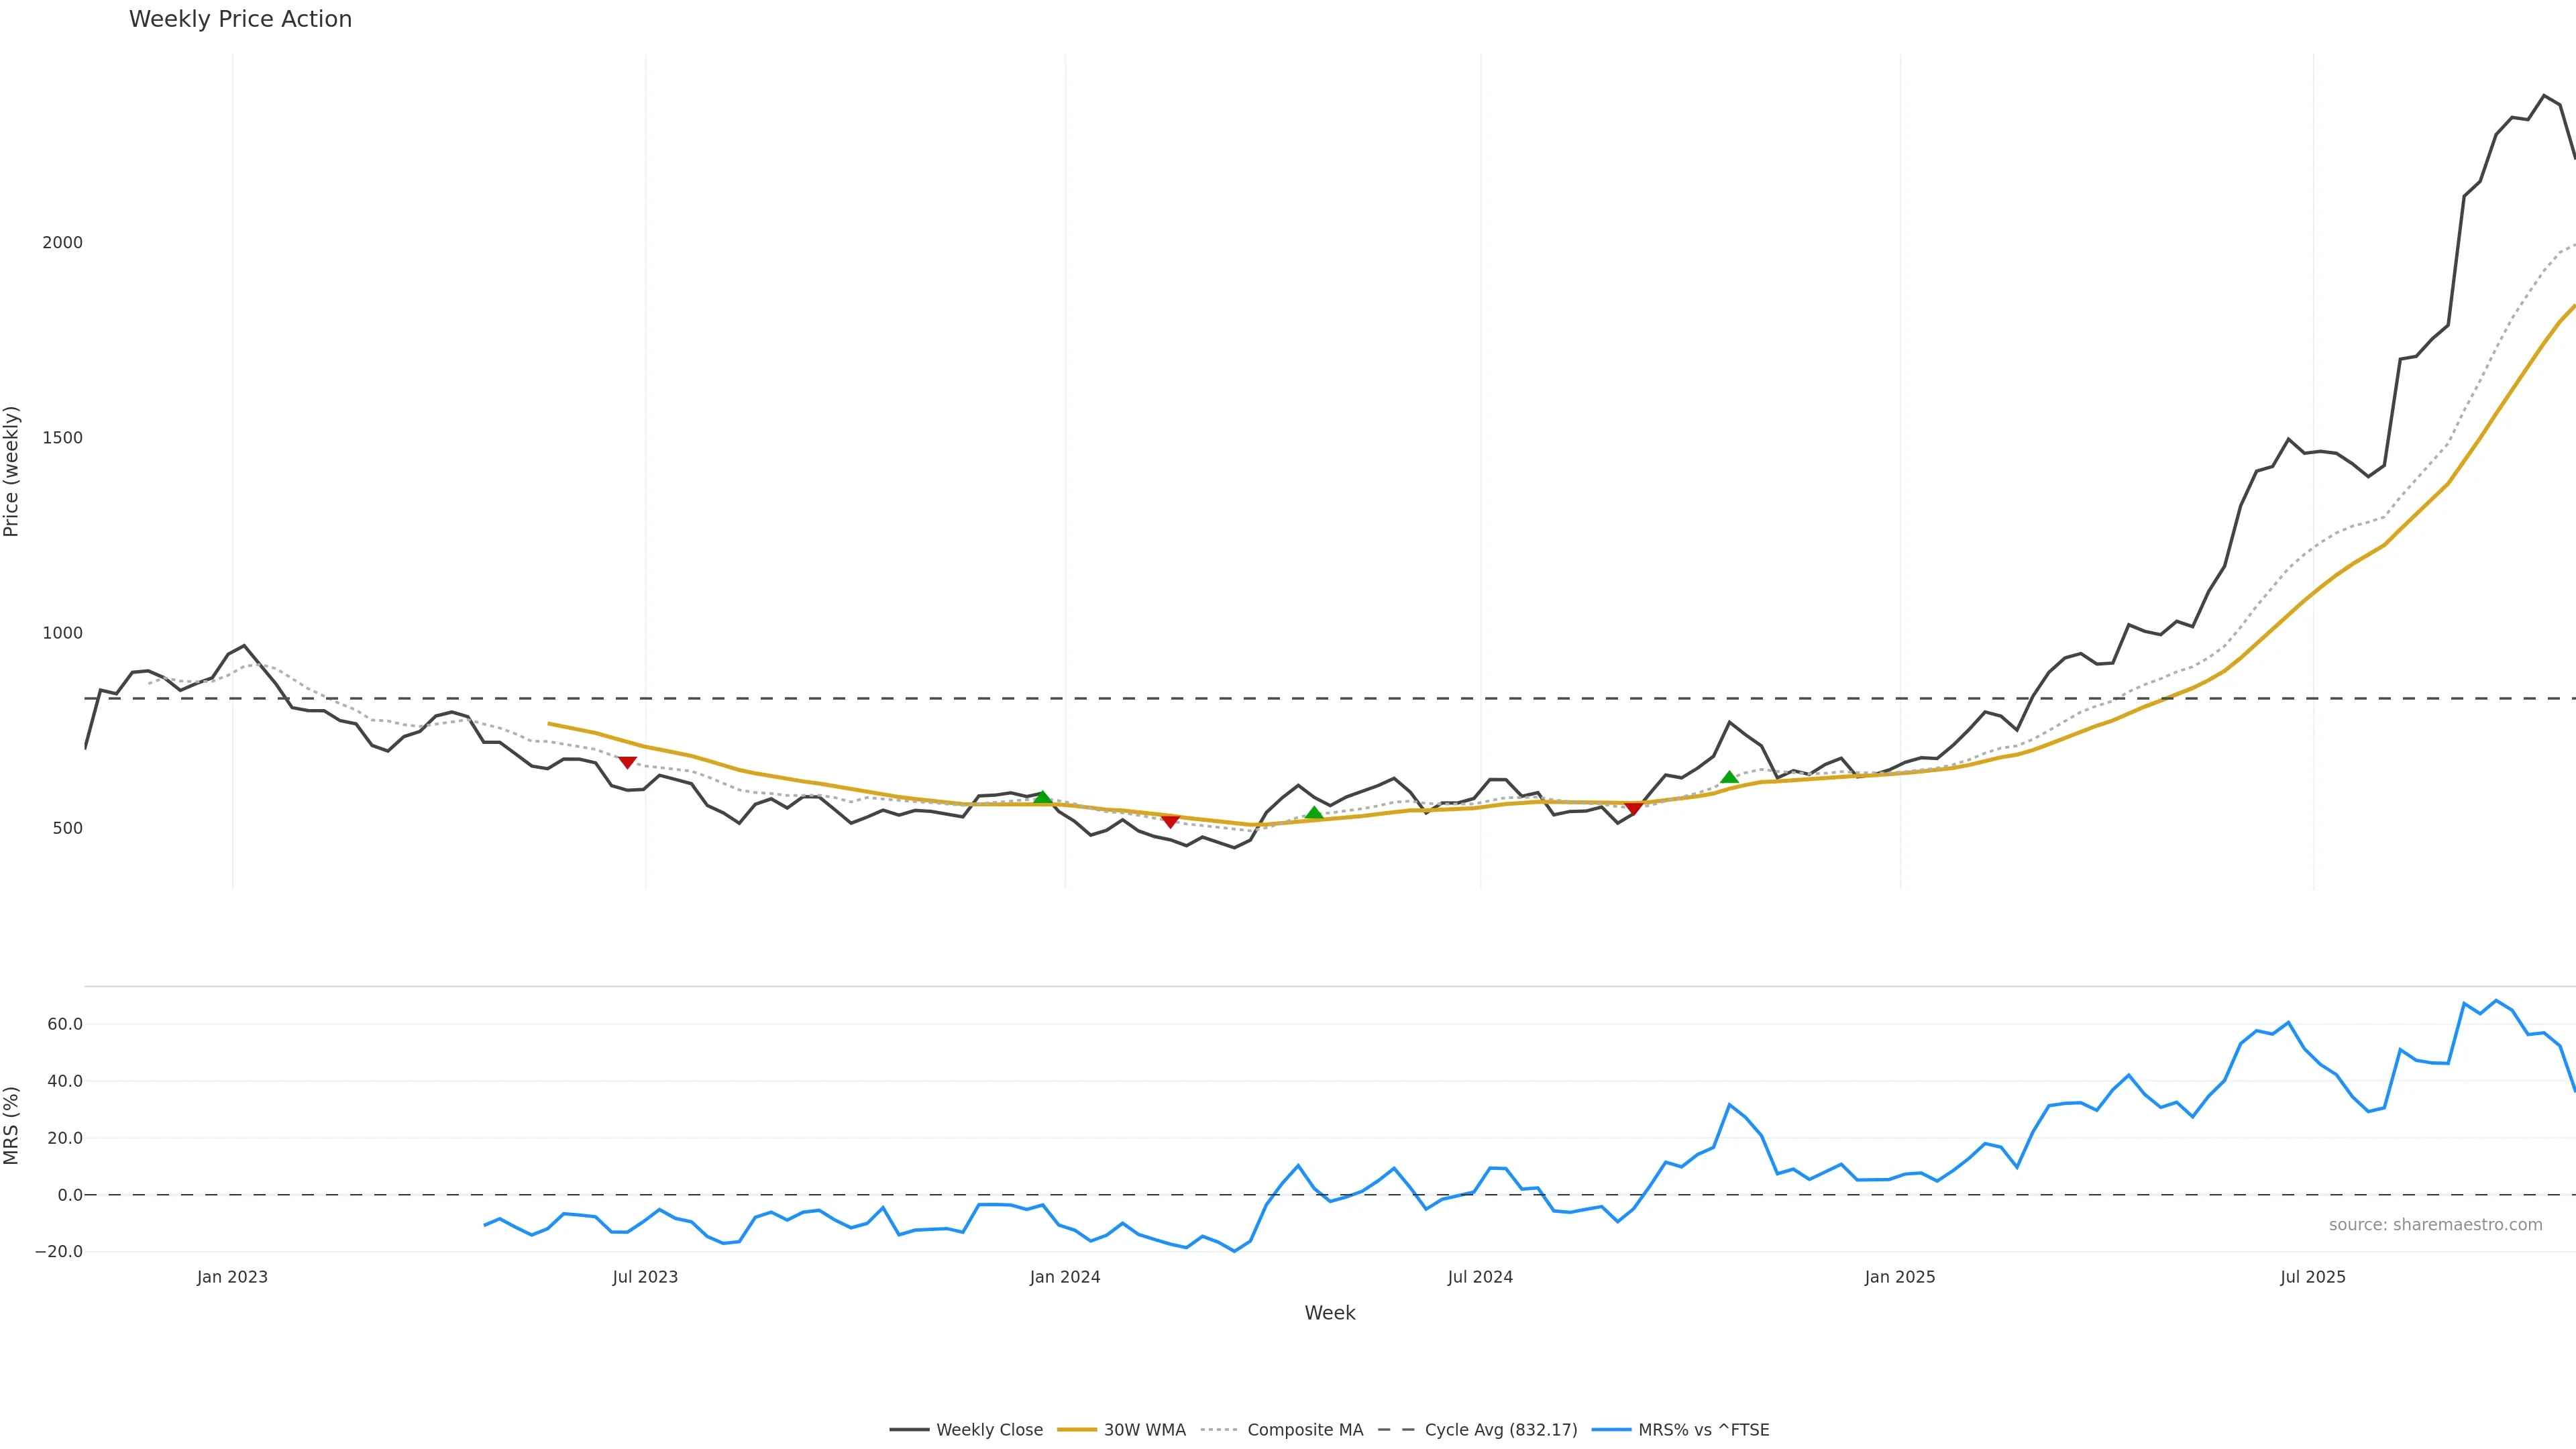Toggle the MRS% vs ^FTSE legend item
The width and height of the screenshot is (2576, 1449).
(x=1703, y=1430)
